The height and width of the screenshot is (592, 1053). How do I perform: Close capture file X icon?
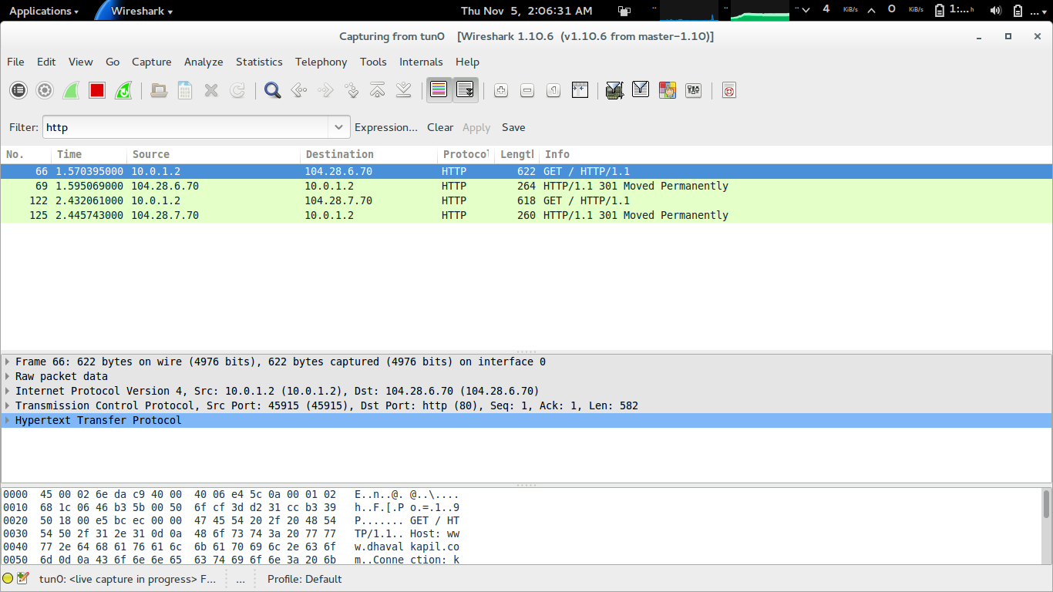pyautogui.click(x=211, y=90)
